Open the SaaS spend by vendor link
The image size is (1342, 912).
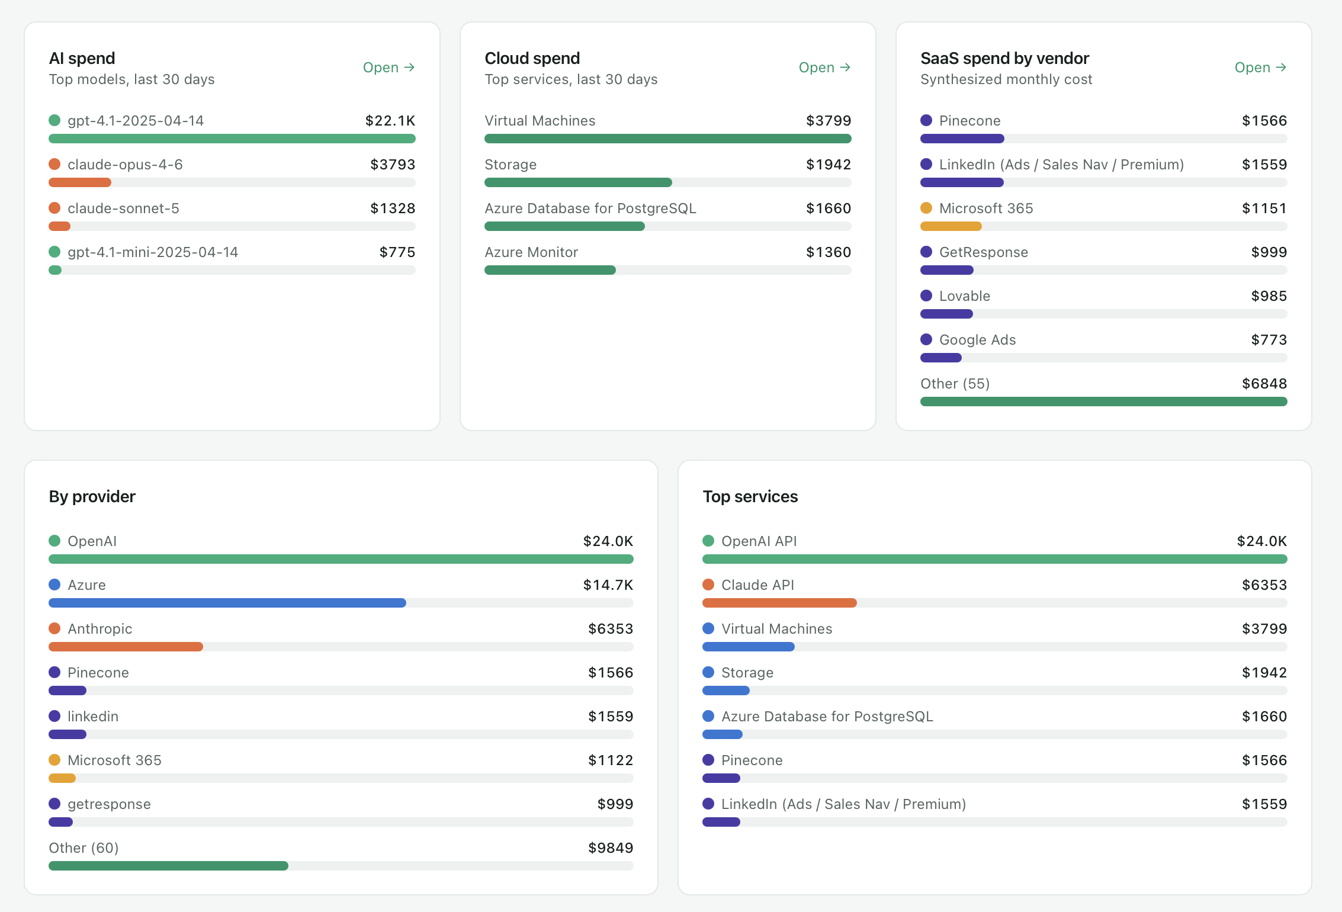click(x=1260, y=68)
